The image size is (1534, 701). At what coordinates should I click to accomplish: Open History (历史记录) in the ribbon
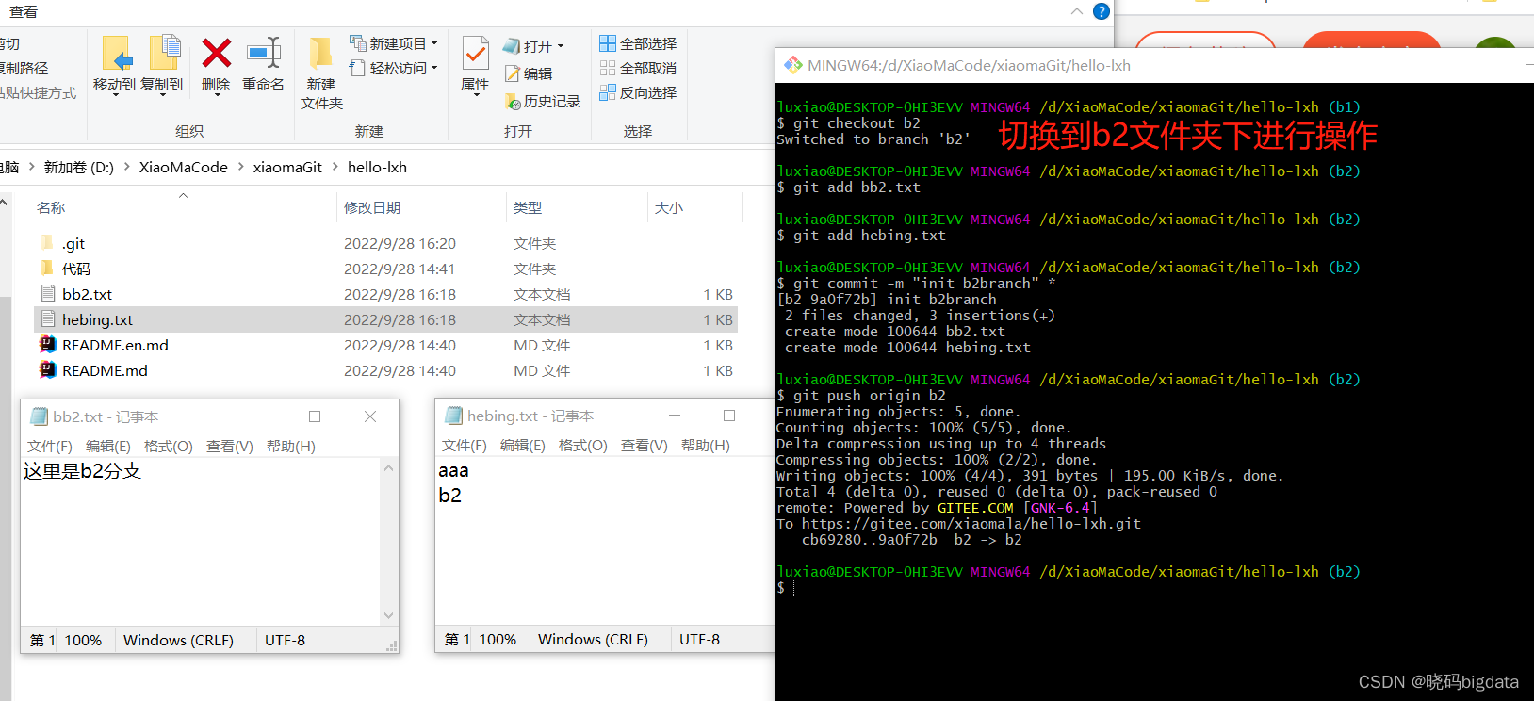tap(543, 101)
